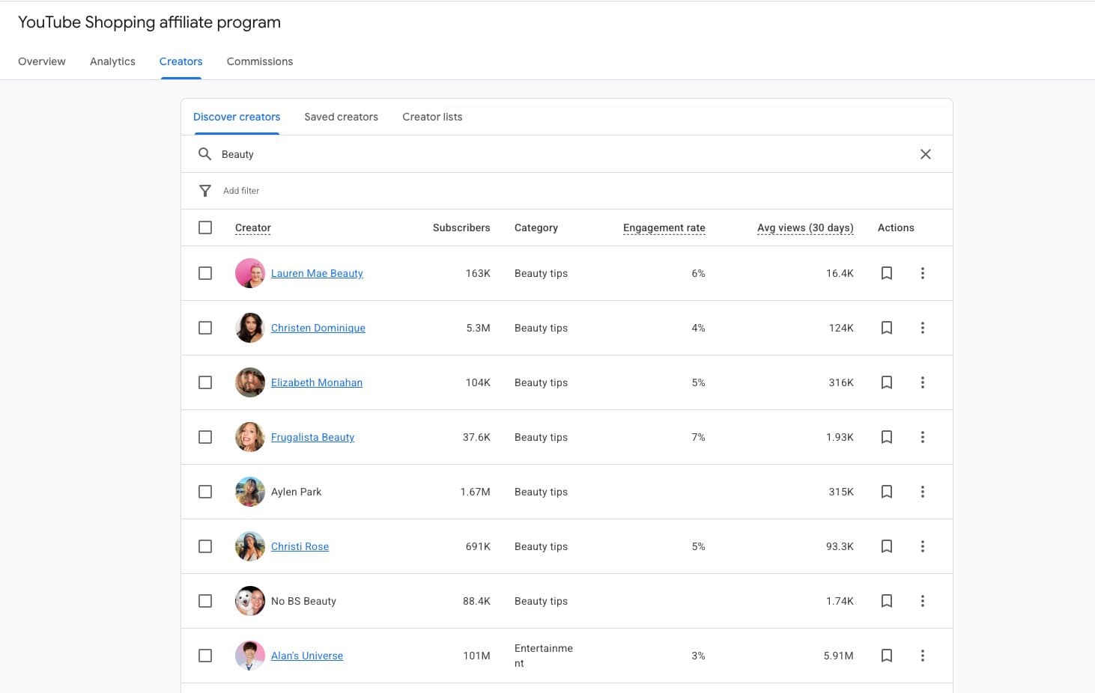Image resolution: width=1095 pixels, height=693 pixels.
Task: Go to the Analytics tab
Action: [x=112, y=61]
